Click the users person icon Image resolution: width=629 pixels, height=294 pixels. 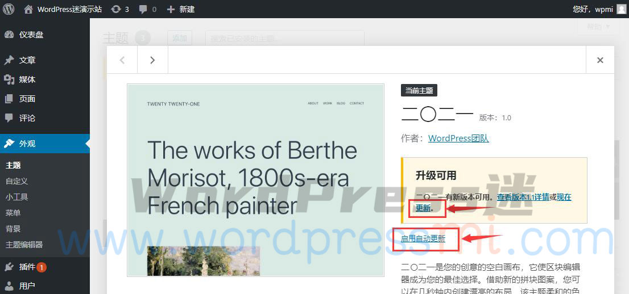point(9,286)
